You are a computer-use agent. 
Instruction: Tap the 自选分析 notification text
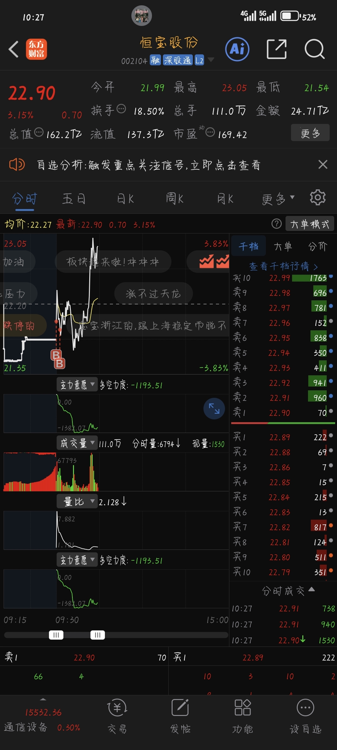[149, 165]
